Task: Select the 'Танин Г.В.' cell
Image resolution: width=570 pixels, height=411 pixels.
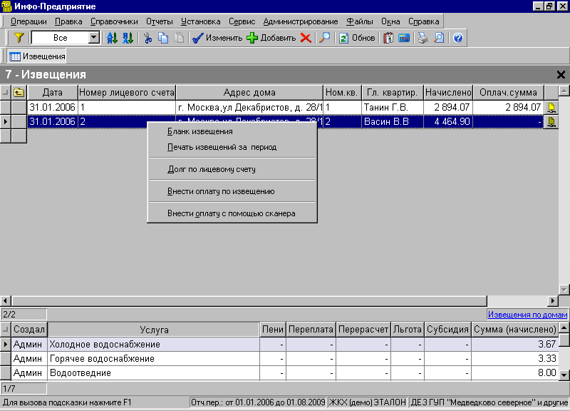Action: (393, 108)
